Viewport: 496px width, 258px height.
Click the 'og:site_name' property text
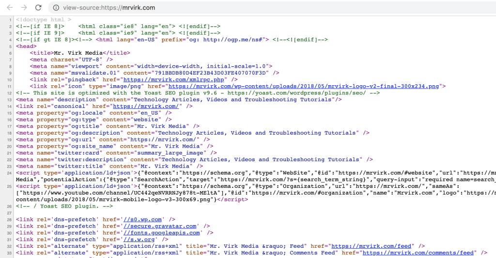pyautogui.click(x=93, y=146)
